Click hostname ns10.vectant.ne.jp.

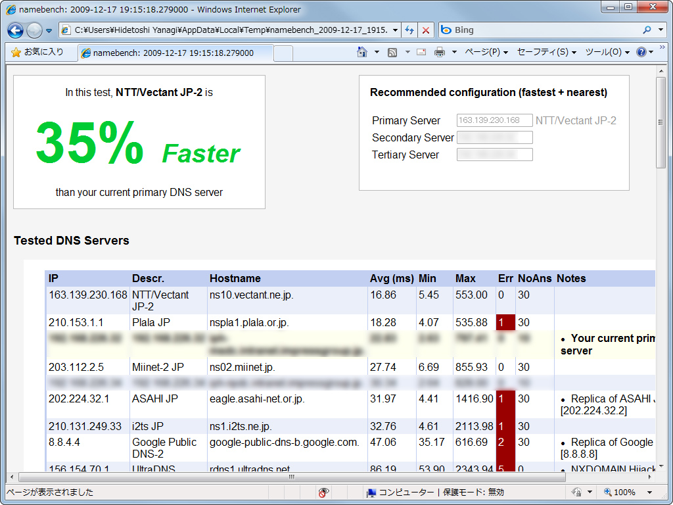(x=252, y=295)
